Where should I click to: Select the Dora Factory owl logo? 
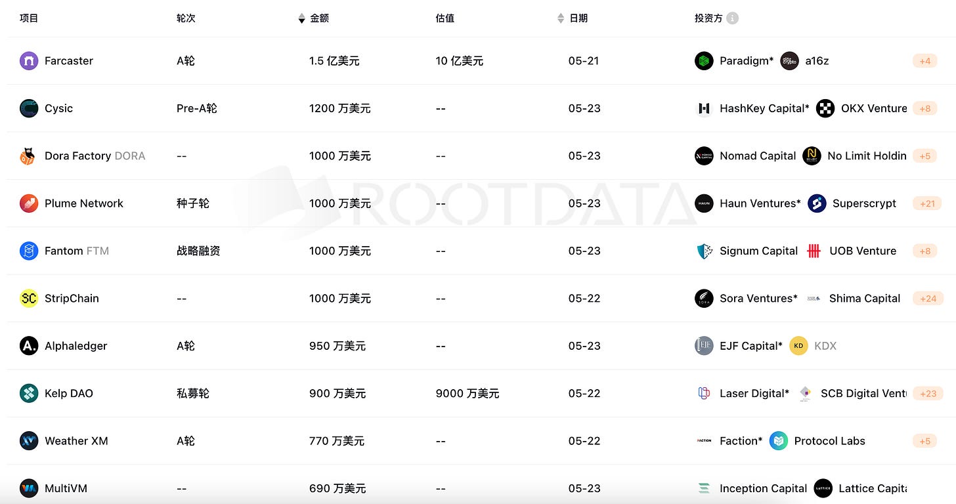pyautogui.click(x=29, y=156)
